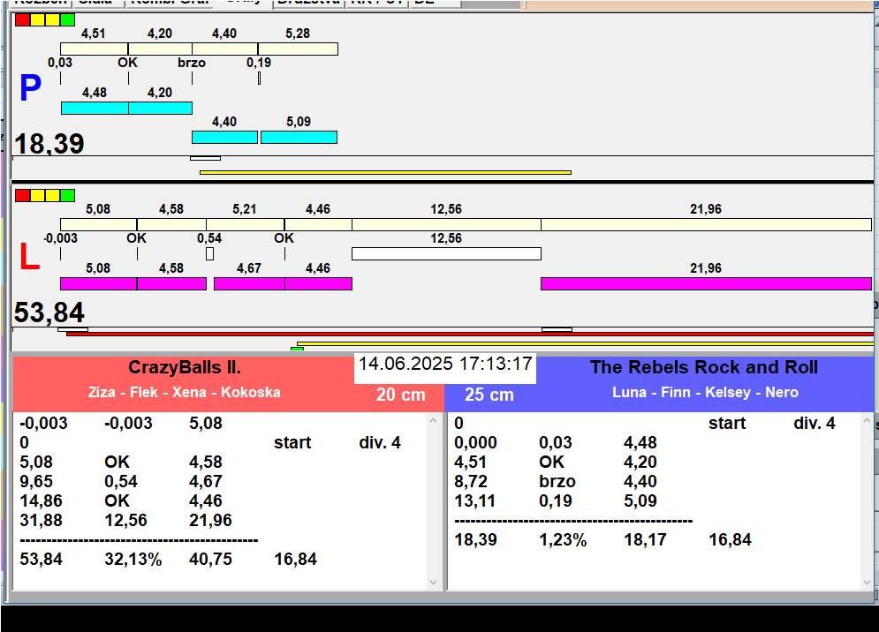Select the 'brzo' row in Rebels results
879x632 pixels.
coord(557,481)
